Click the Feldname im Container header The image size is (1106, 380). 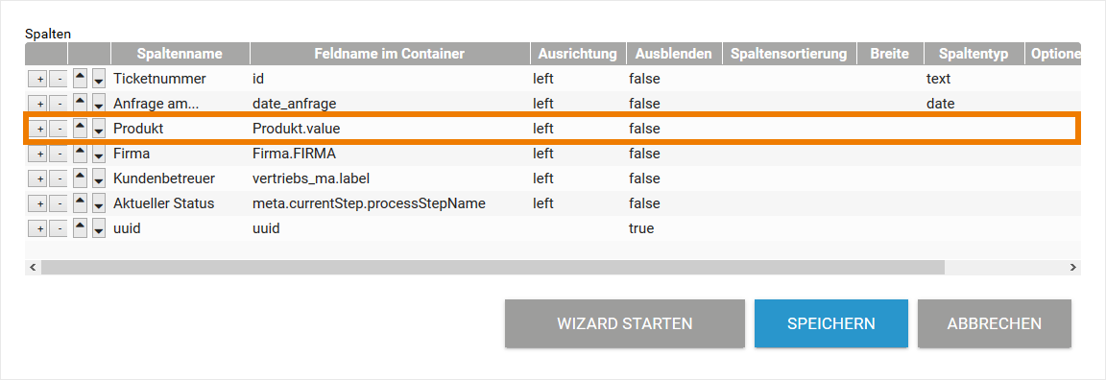(390, 54)
